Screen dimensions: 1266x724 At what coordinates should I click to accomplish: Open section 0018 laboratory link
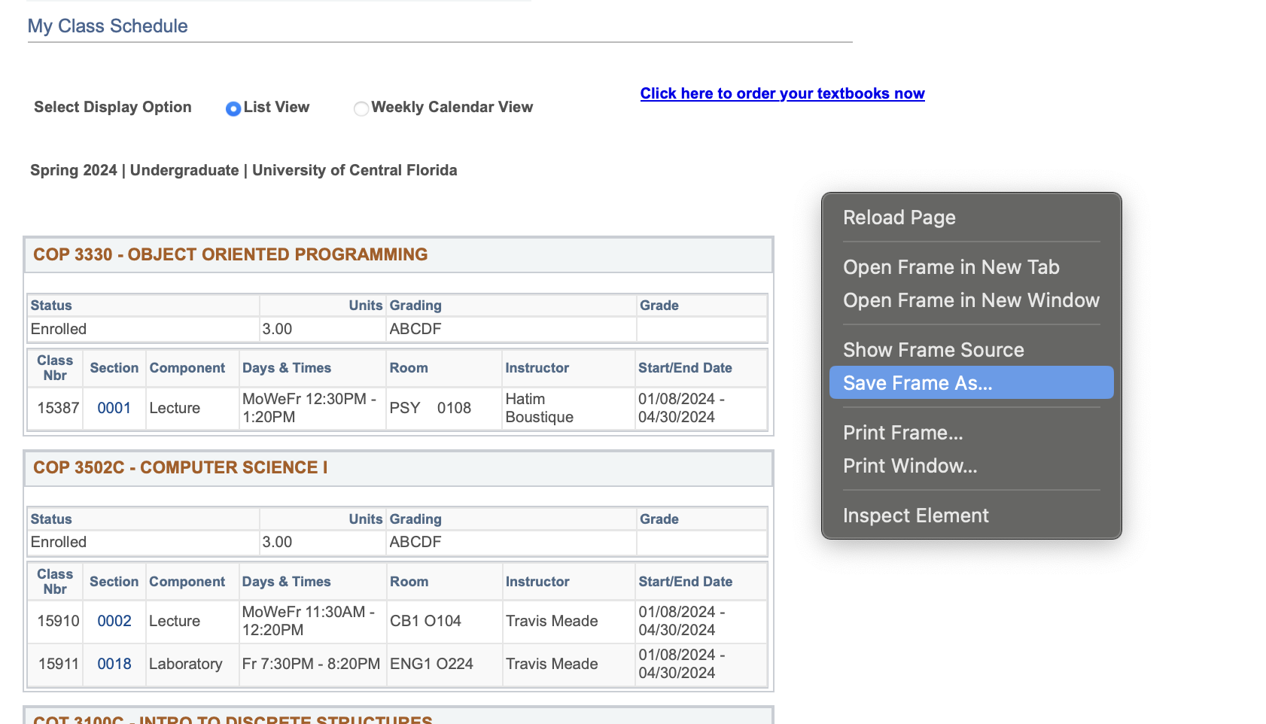click(x=114, y=664)
